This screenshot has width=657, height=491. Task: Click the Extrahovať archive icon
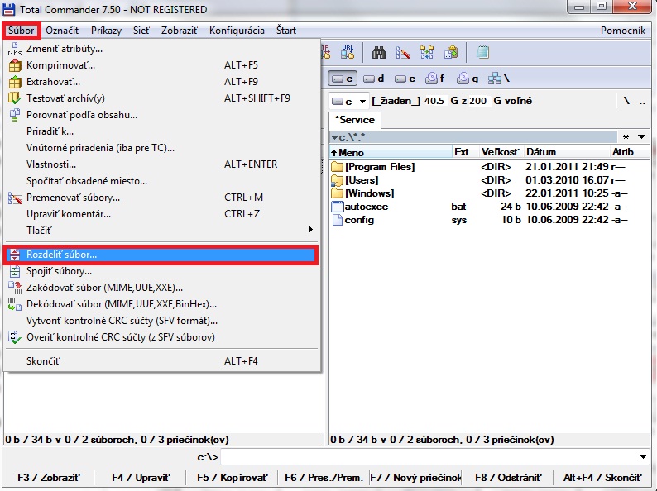(x=15, y=82)
